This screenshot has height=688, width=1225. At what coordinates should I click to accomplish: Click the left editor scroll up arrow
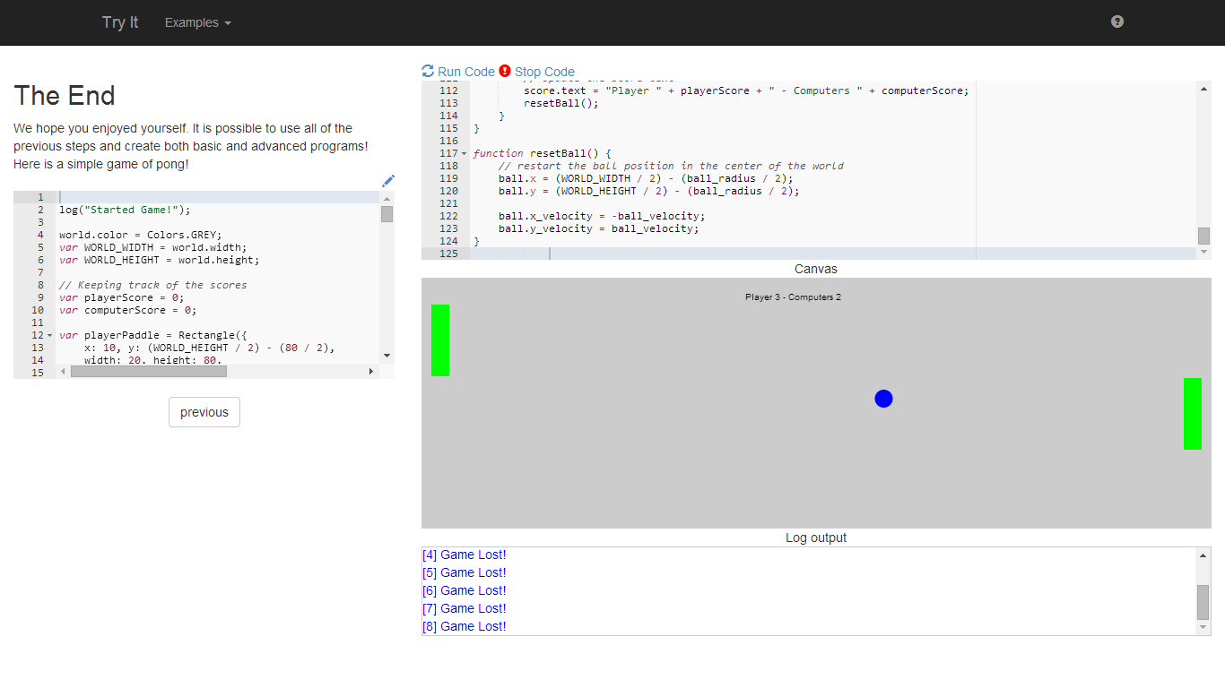tap(387, 198)
